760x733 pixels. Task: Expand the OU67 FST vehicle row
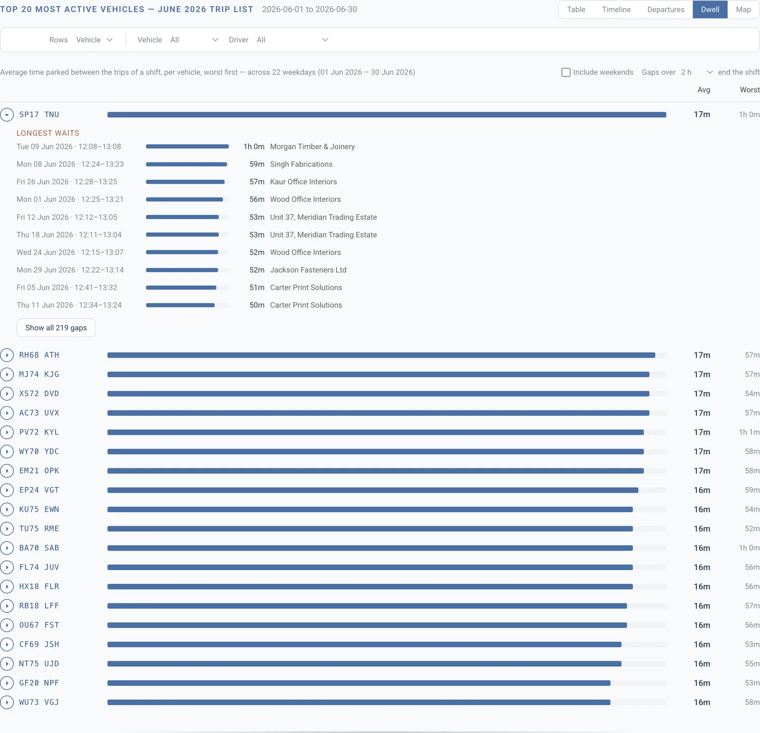pyautogui.click(x=7, y=625)
